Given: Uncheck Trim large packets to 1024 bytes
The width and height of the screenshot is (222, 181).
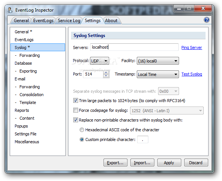Looking at the screenshot, I should coord(75,101).
